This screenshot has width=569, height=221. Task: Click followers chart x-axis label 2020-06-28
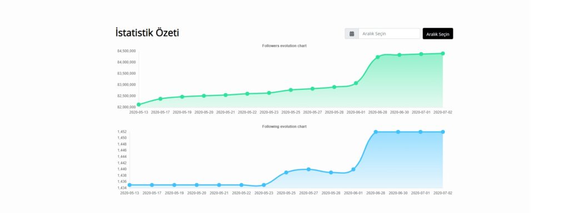(x=378, y=113)
